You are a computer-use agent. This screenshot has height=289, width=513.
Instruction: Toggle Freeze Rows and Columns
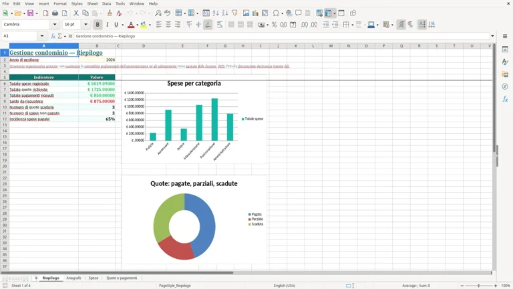click(328, 13)
